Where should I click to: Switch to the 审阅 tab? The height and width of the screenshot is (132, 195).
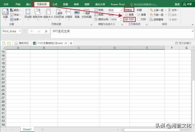pos(76,4)
